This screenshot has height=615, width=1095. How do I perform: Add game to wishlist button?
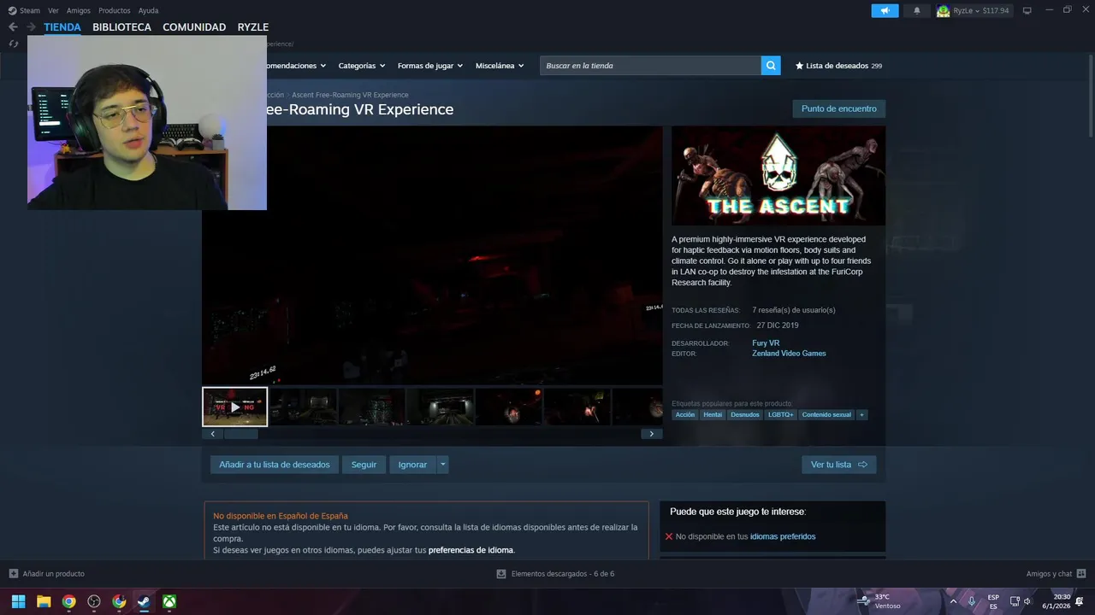(275, 465)
